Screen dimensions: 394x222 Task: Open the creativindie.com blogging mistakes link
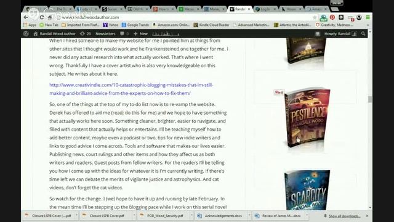tap(131, 89)
